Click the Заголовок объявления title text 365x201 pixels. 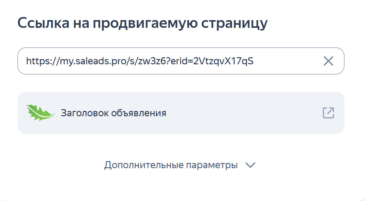113,113
